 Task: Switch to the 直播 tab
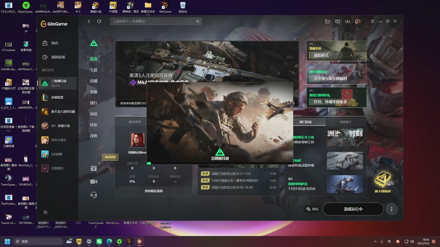pyautogui.click(x=94, y=81)
